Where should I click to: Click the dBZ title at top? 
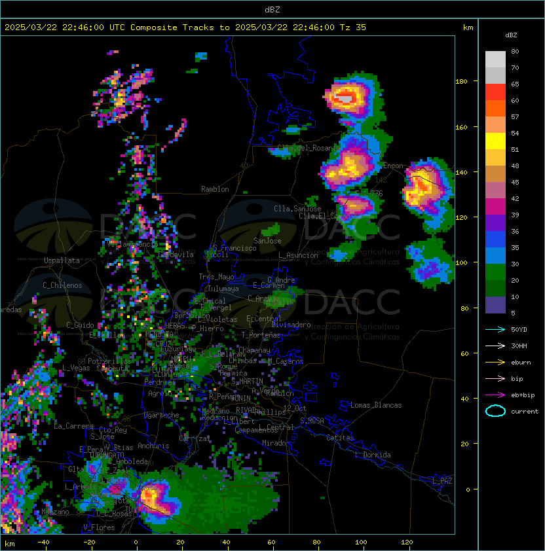tap(272, 9)
